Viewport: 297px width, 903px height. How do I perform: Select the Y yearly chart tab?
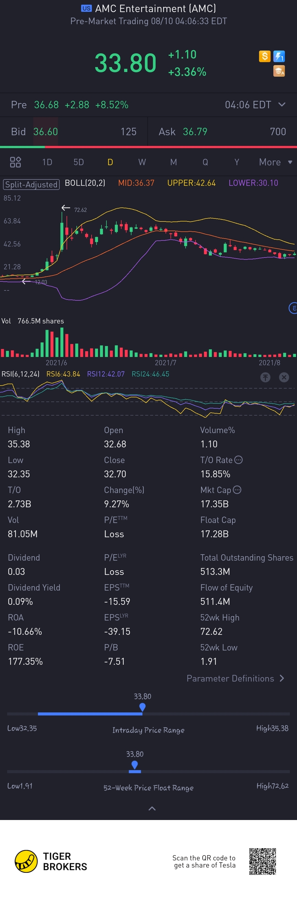237,162
